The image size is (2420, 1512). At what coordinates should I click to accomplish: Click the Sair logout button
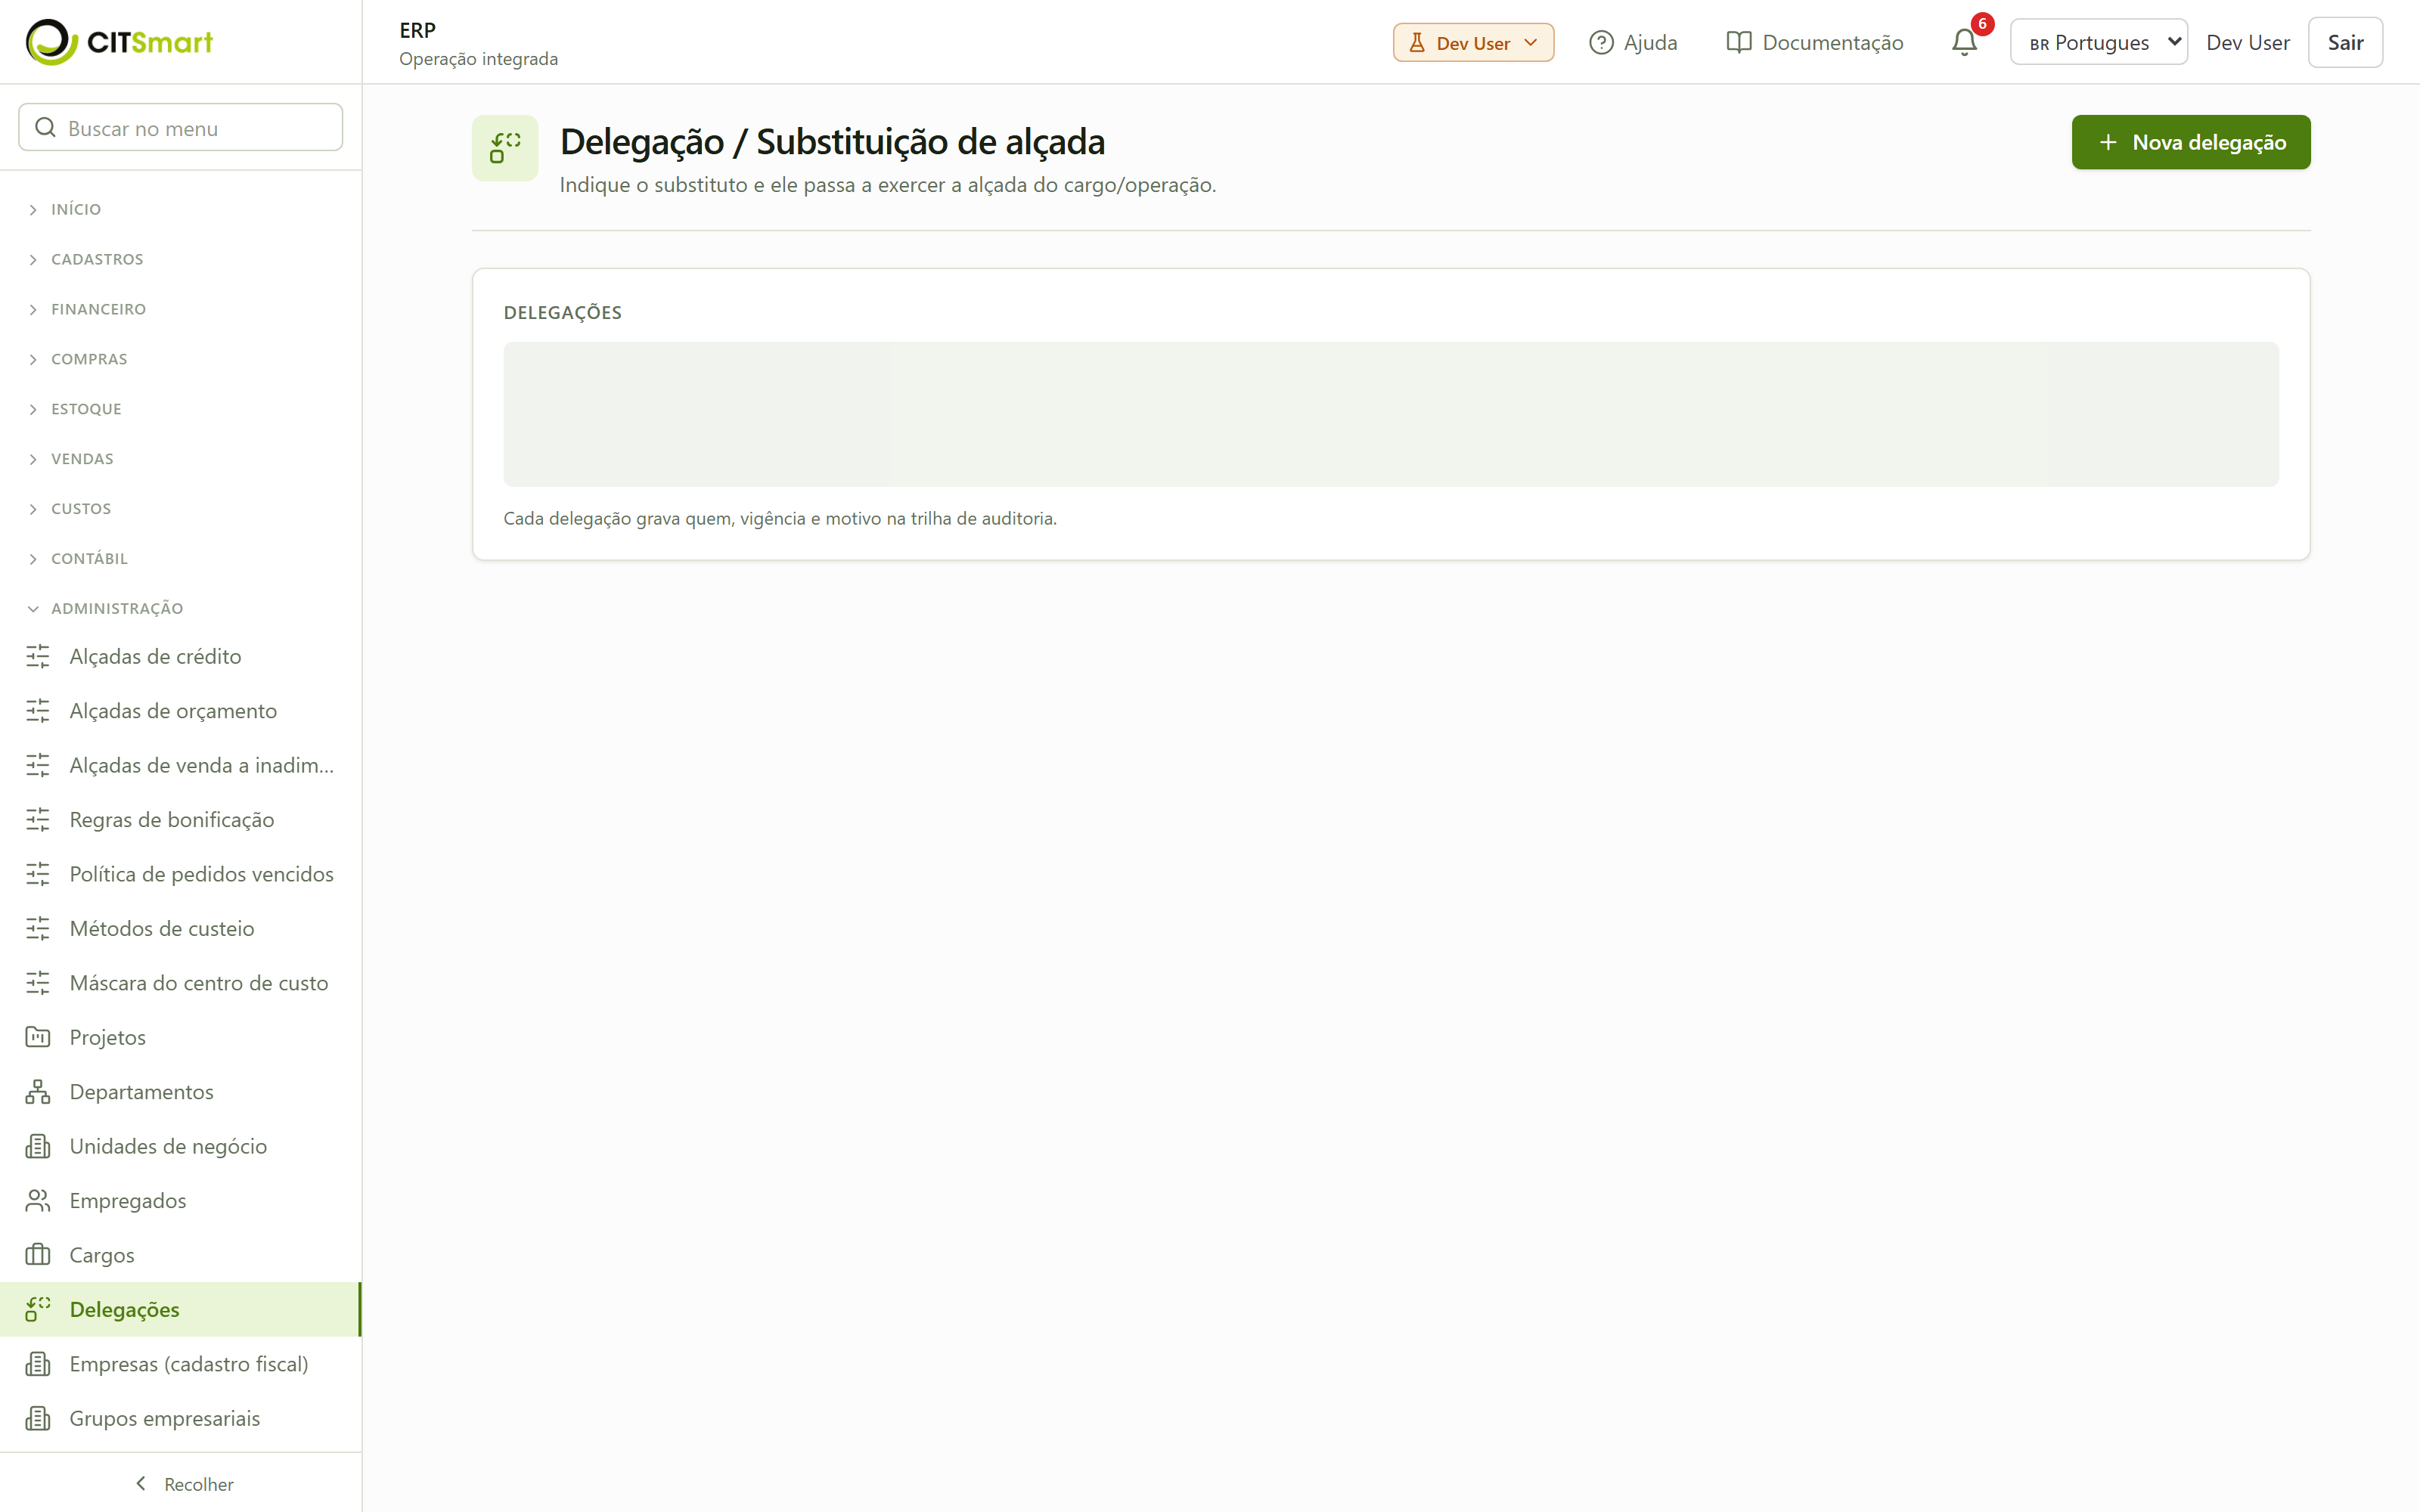2344,42
